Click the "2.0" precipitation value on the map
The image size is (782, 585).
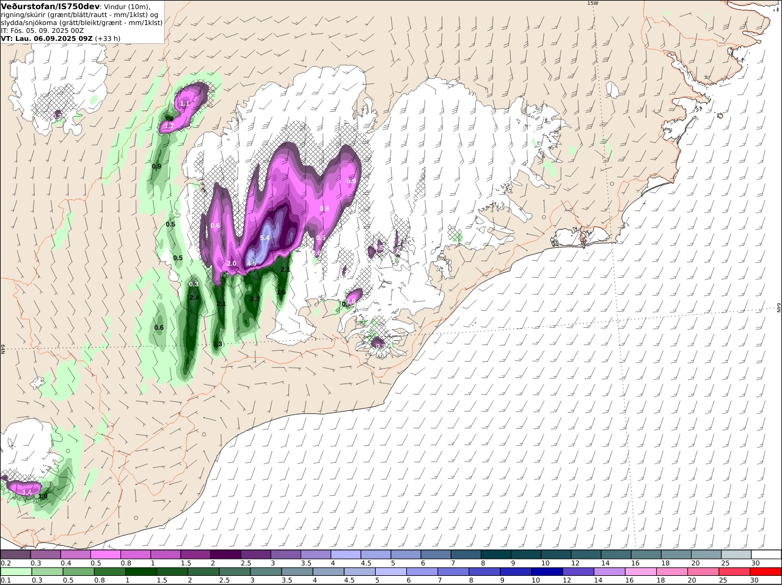click(232, 263)
